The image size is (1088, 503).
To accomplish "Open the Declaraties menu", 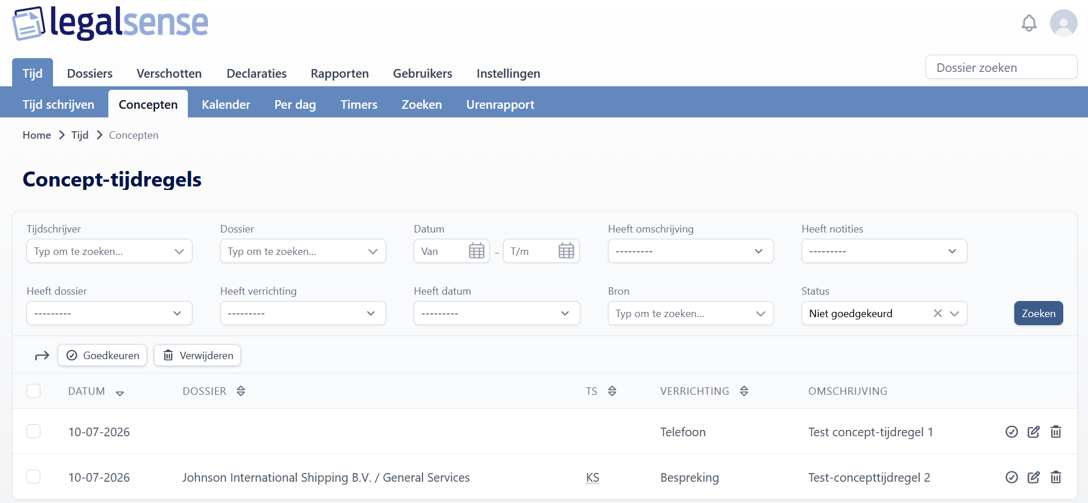I will pos(256,73).
